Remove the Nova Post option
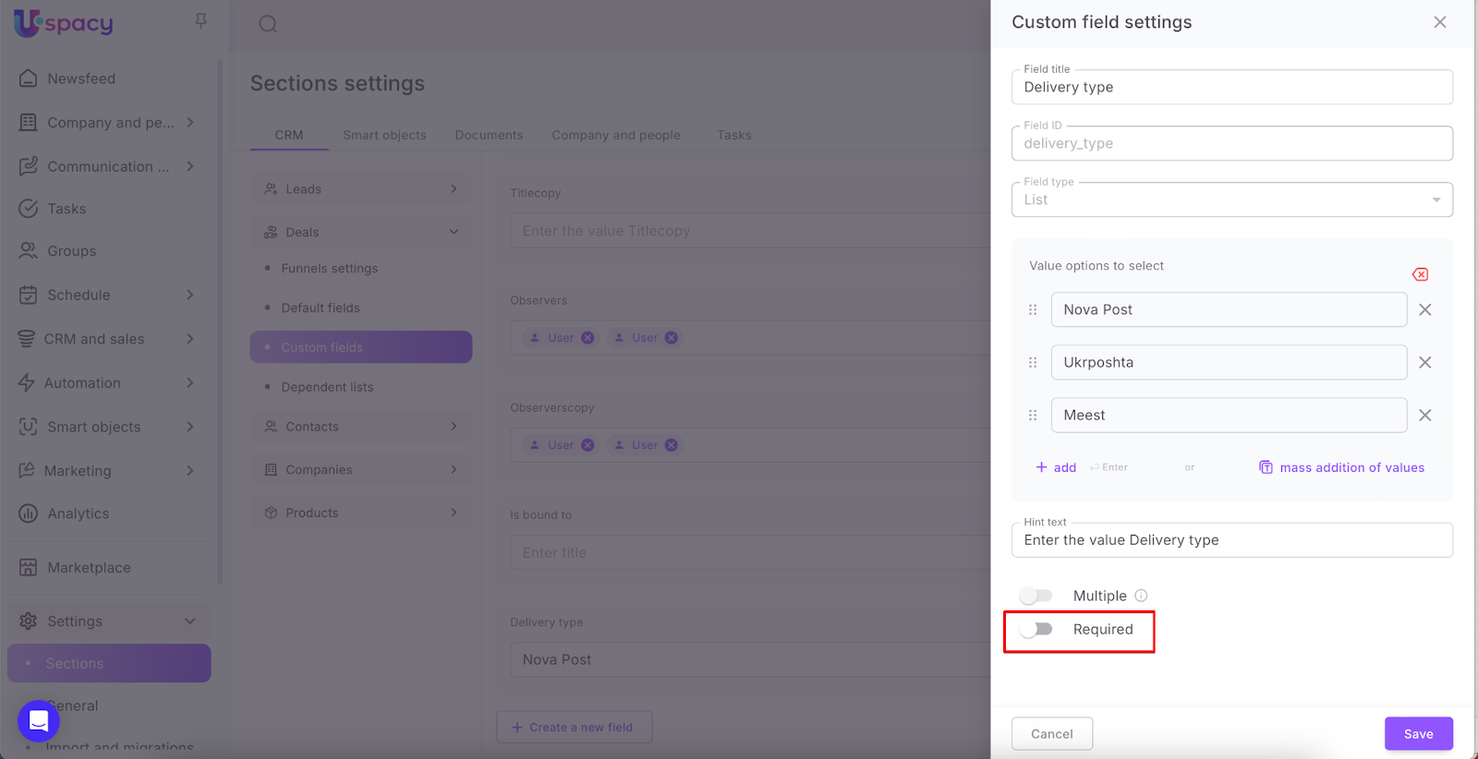This screenshot has height=759, width=1478. (x=1424, y=310)
